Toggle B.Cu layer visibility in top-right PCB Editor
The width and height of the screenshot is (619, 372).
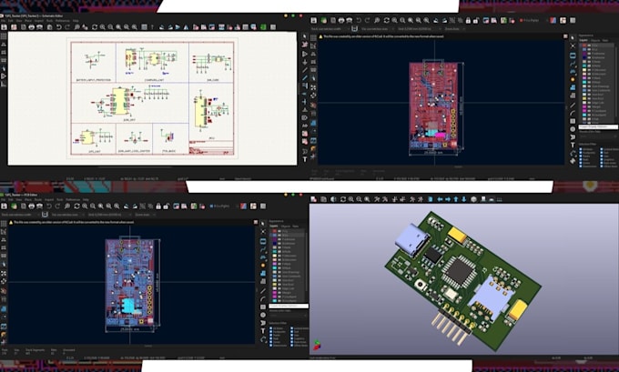coord(589,49)
